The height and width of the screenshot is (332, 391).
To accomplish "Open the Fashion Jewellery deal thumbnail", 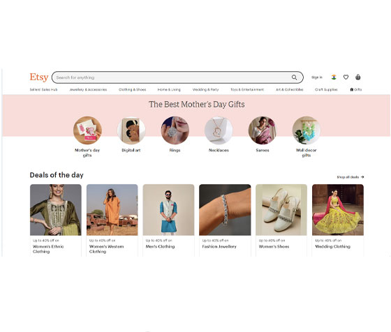I will click(x=225, y=210).
